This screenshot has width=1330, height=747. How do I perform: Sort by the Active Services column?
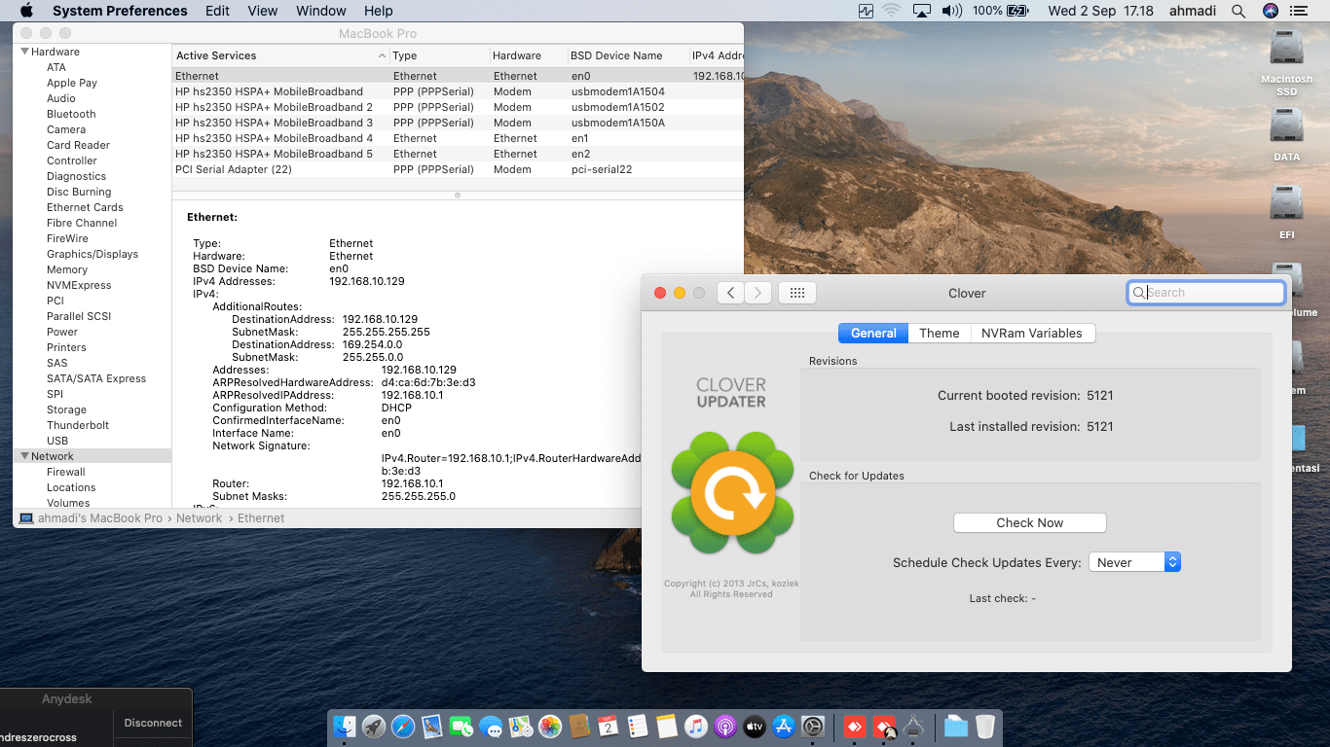[280, 55]
